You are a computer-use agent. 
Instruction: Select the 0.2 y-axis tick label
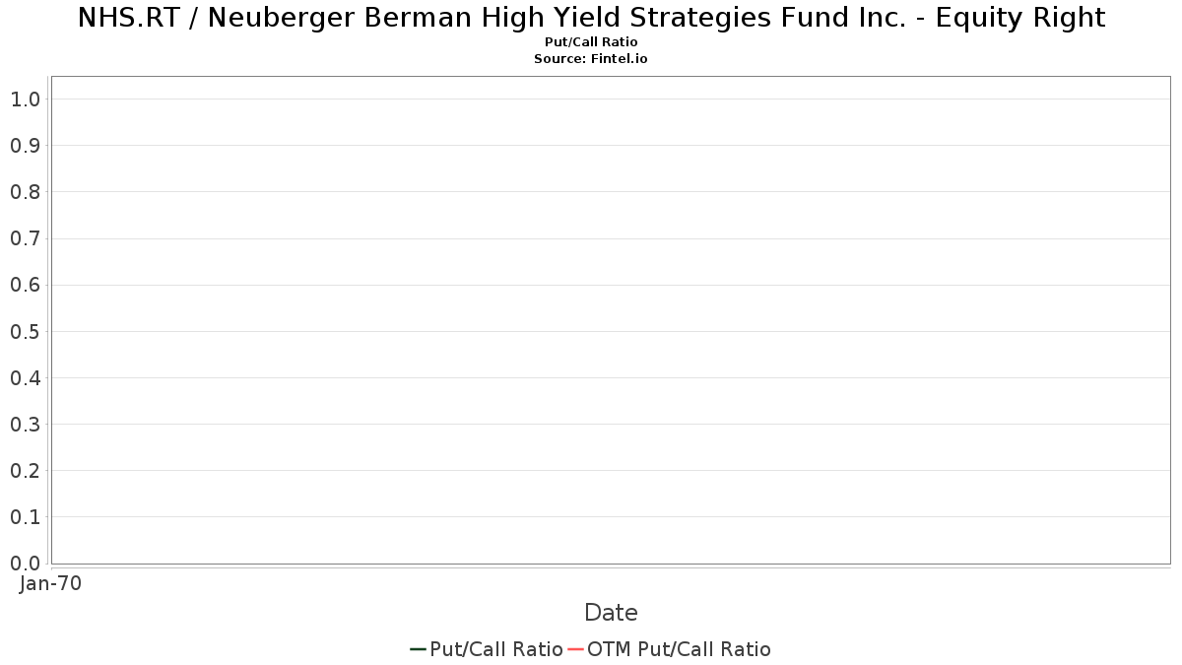tap(25, 470)
